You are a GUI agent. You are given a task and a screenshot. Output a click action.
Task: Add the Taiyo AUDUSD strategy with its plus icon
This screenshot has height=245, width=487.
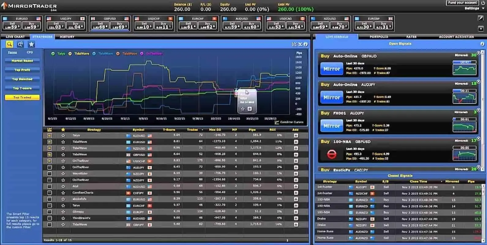(296, 135)
